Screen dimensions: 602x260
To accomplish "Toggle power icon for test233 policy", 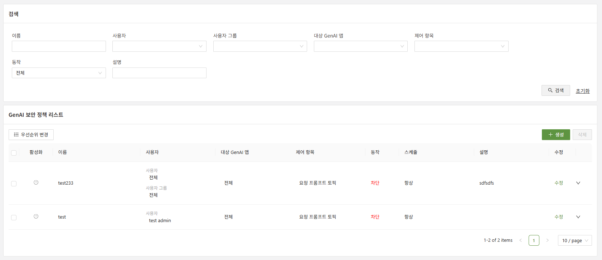I will (x=36, y=182).
